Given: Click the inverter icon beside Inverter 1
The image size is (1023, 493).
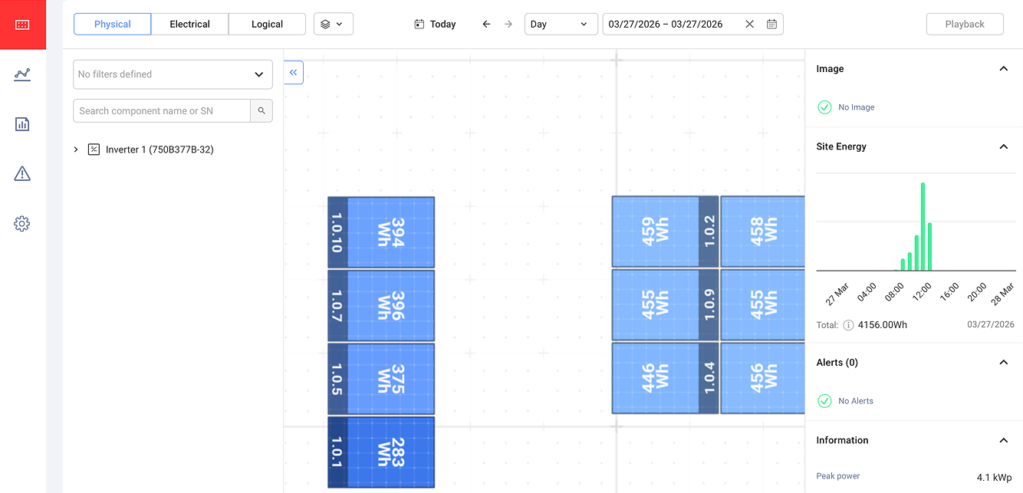Looking at the screenshot, I should (94, 150).
